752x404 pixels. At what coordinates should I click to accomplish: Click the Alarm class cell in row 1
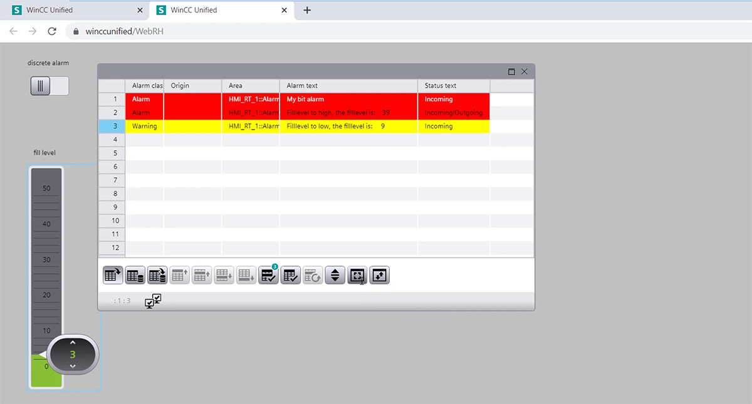click(144, 99)
